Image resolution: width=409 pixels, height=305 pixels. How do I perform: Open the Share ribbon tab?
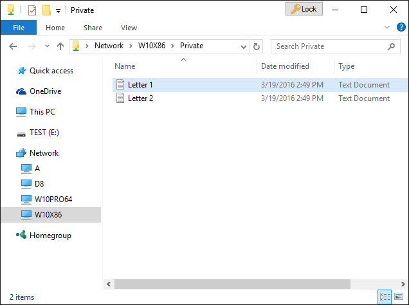click(93, 28)
